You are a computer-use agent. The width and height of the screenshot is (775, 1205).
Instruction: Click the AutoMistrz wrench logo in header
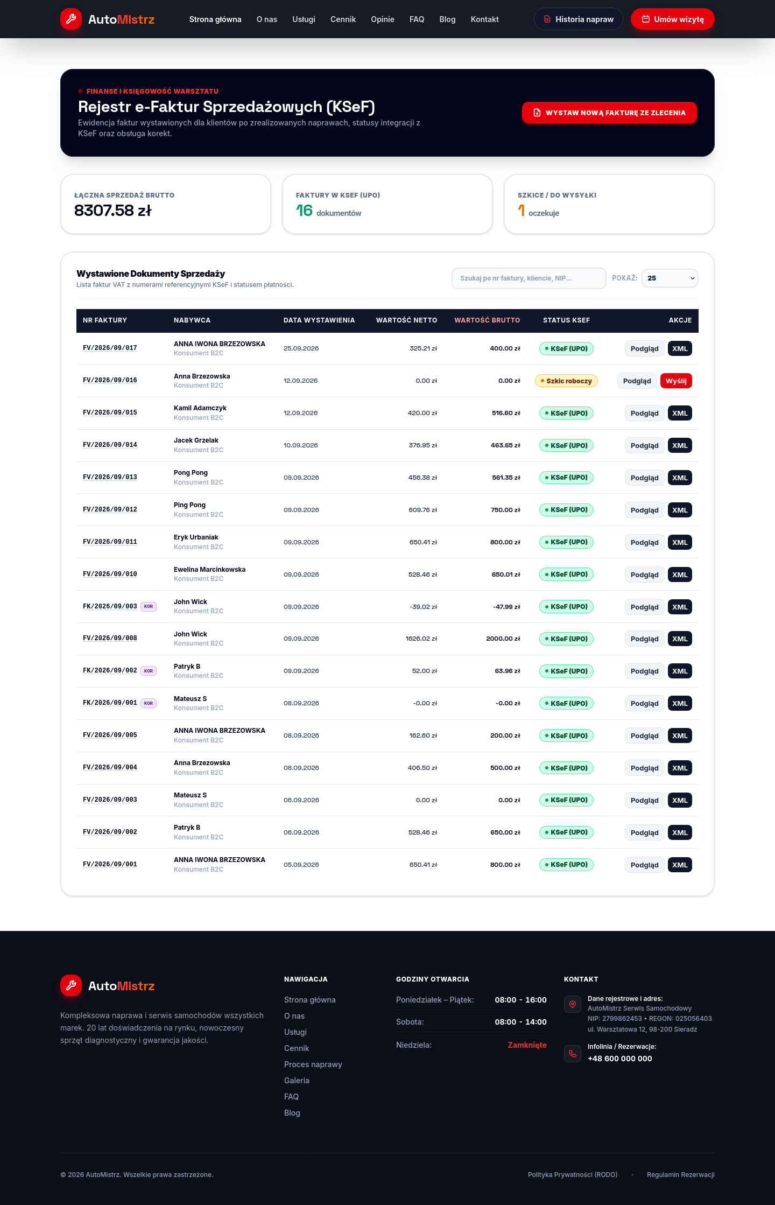pos(71,19)
